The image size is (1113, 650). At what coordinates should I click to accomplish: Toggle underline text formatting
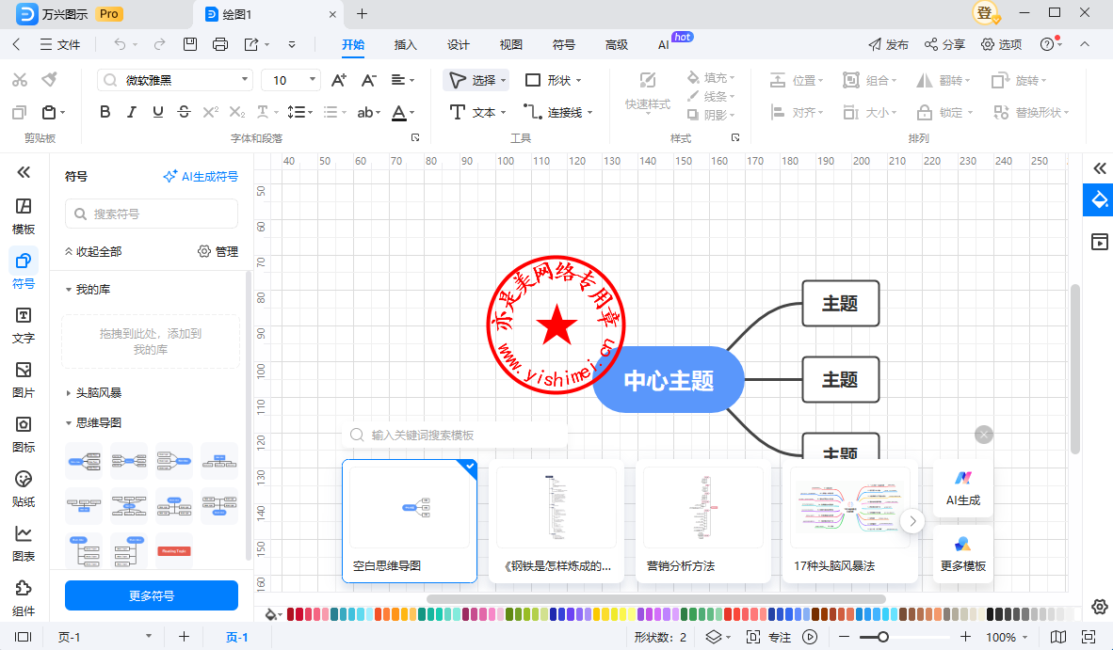(158, 112)
